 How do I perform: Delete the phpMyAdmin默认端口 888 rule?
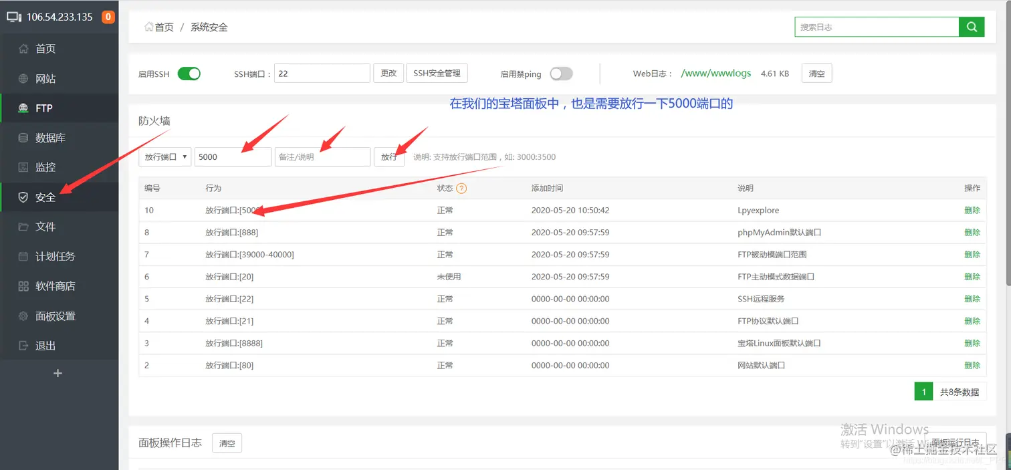pyautogui.click(x=972, y=233)
